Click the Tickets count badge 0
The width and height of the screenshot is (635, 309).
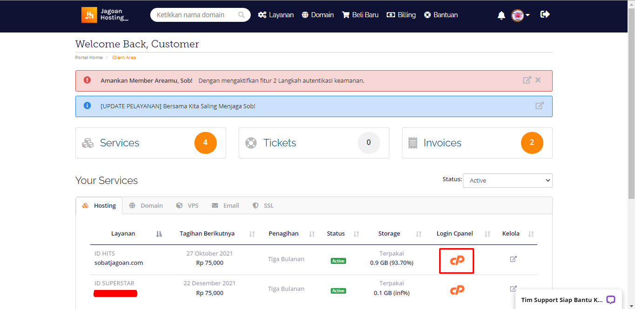[369, 143]
